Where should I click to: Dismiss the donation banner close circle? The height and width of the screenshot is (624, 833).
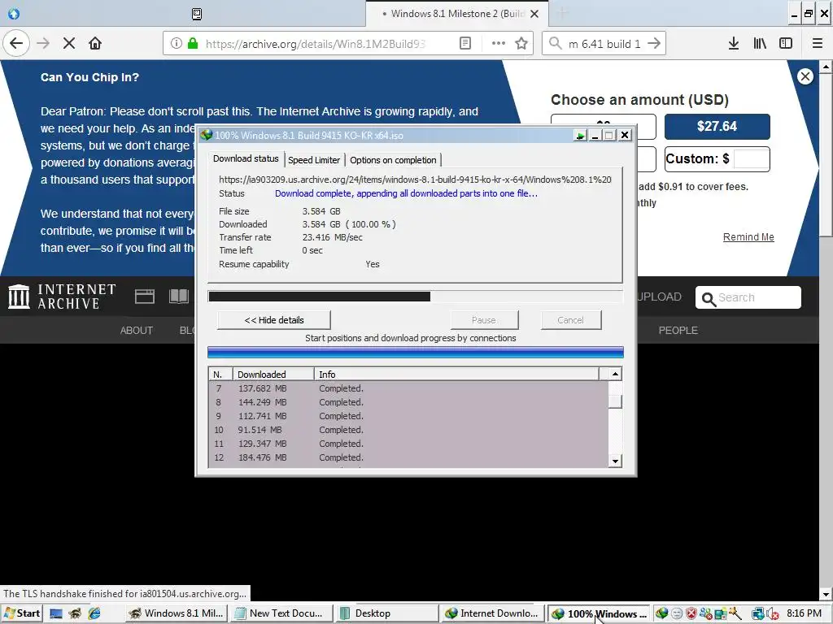[x=805, y=76]
